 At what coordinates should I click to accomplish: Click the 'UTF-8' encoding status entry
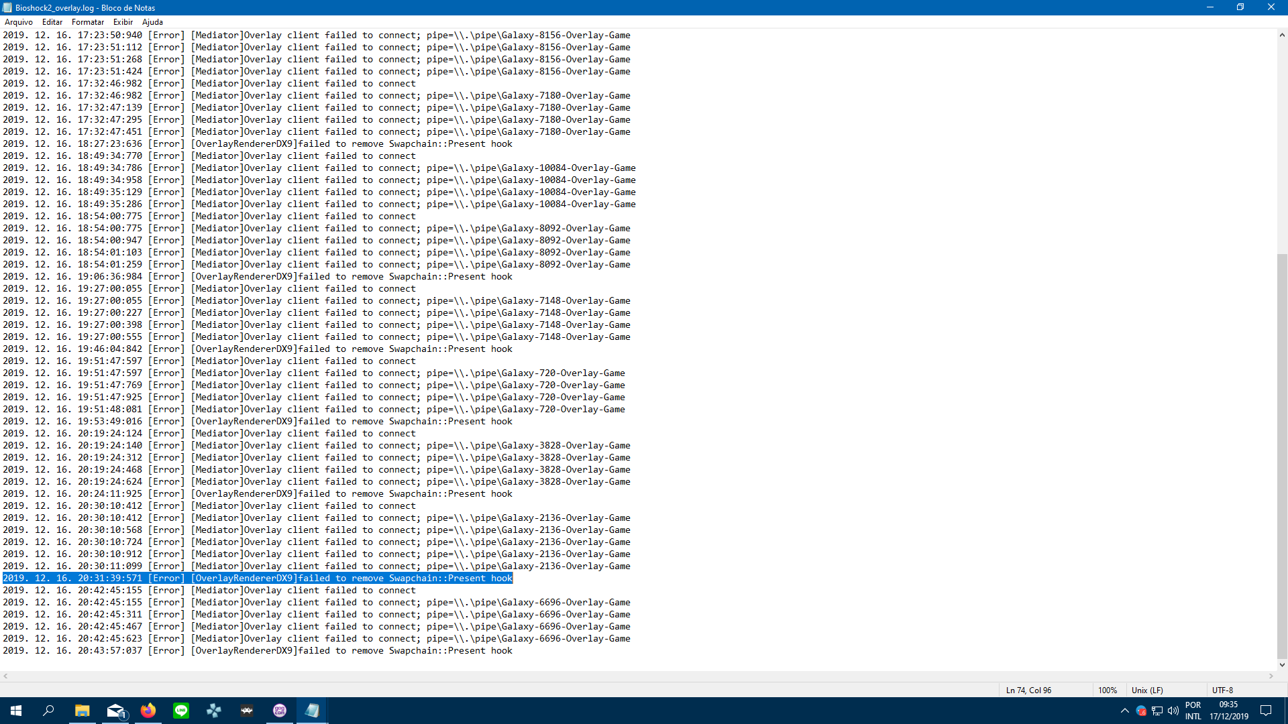1222,690
